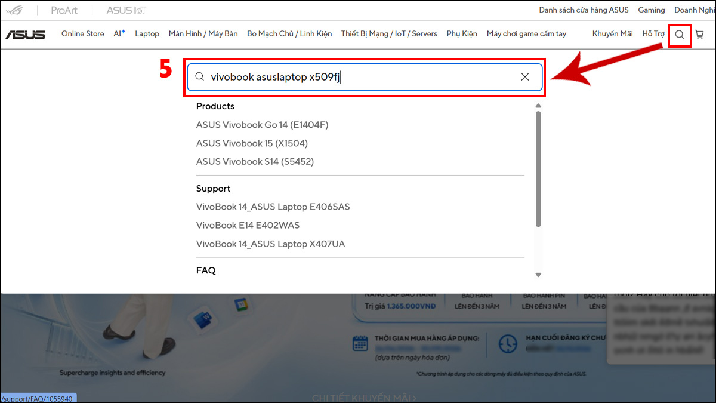Click the search magnifier icon in header
The height and width of the screenshot is (403, 716).
680,35
